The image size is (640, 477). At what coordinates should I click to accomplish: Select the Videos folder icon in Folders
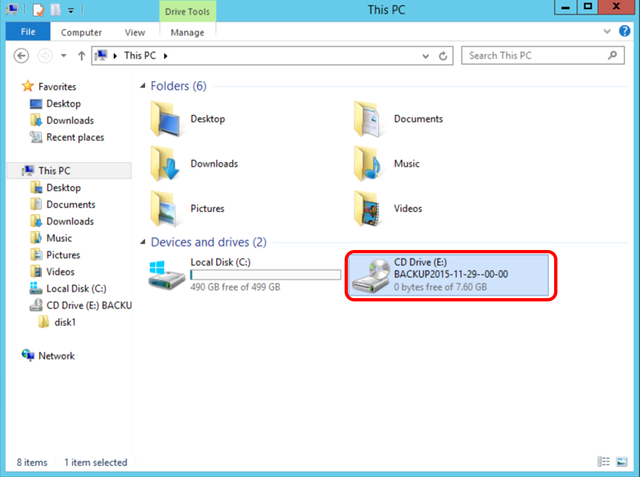pyautogui.click(x=368, y=208)
